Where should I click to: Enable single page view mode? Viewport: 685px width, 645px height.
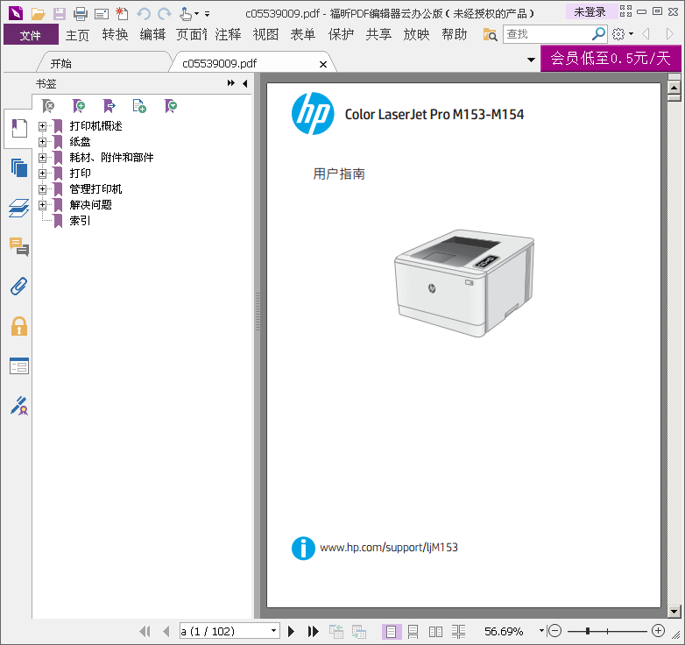[x=391, y=632]
